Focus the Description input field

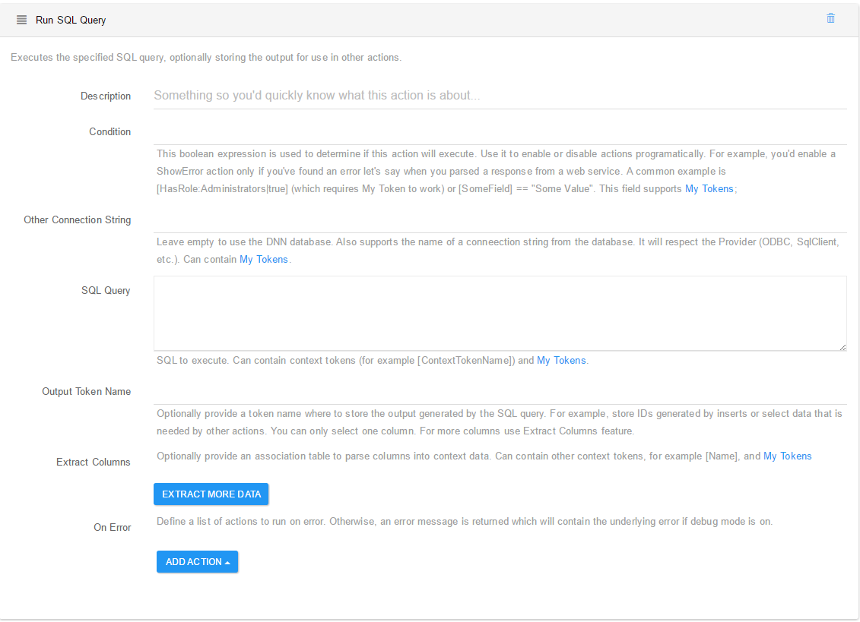click(x=500, y=96)
